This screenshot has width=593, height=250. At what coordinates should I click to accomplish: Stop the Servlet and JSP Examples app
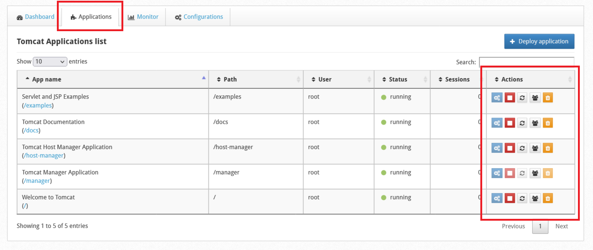[510, 98]
